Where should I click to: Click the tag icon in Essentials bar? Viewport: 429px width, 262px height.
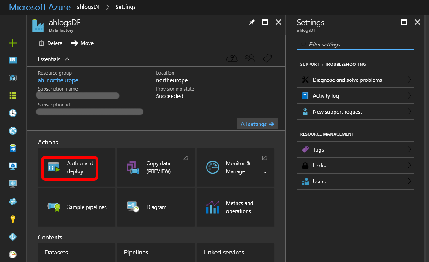click(267, 58)
